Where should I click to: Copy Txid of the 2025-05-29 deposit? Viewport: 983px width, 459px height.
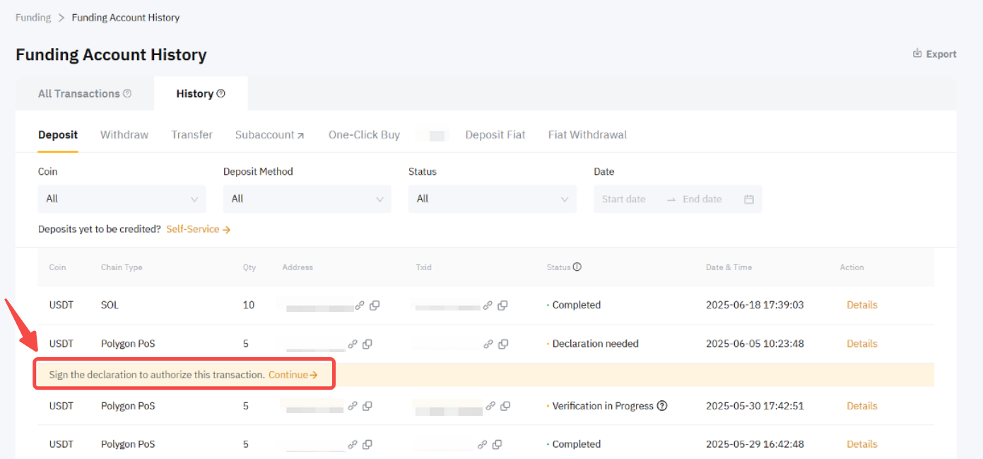click(x=497, y=445)
